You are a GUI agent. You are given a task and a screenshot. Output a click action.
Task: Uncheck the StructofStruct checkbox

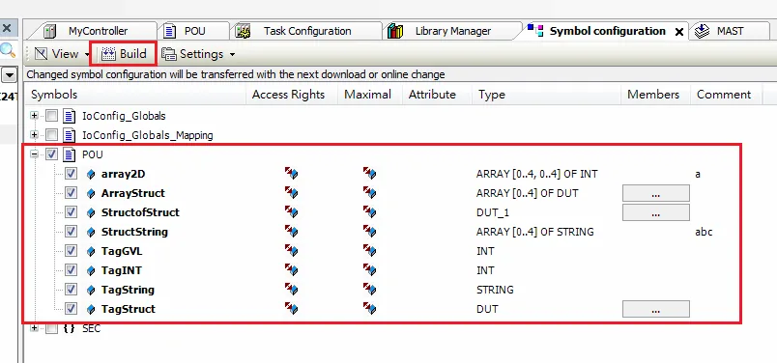pos(71,212)
